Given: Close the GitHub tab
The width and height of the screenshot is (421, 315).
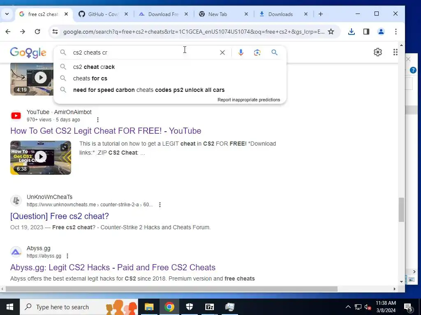Looking at the screenshot, I should click(x=126, y=14).
